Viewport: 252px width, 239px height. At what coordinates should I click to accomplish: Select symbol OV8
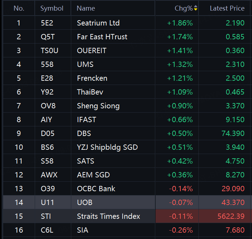(x=48, y=106)
